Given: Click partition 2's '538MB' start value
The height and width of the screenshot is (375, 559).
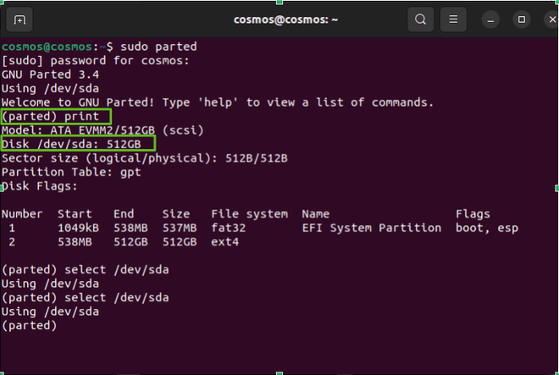Looking at the screenshot, I should [75, 242].
